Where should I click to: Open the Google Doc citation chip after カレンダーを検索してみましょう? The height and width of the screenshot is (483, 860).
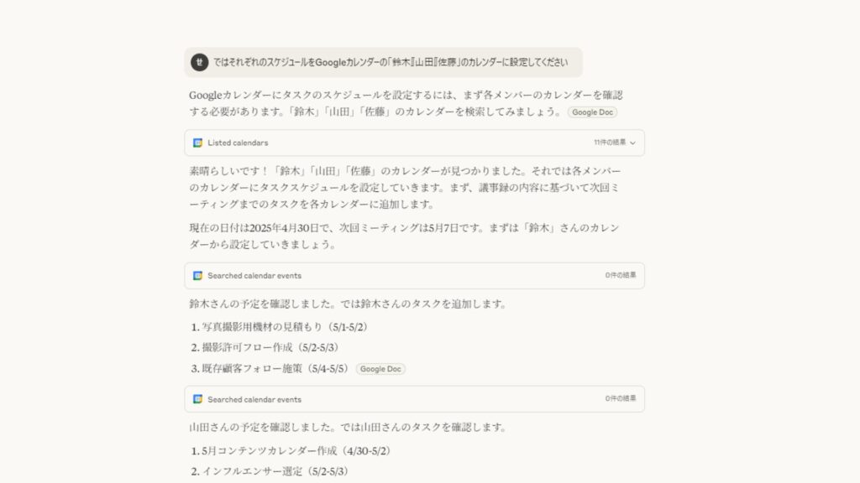[x=592, y=112]
